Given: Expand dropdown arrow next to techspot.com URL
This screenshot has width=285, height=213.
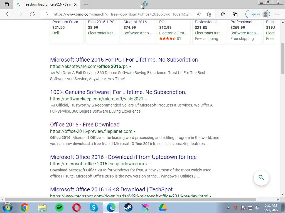Looking at the screenshot, I should (x=210, y=196).
